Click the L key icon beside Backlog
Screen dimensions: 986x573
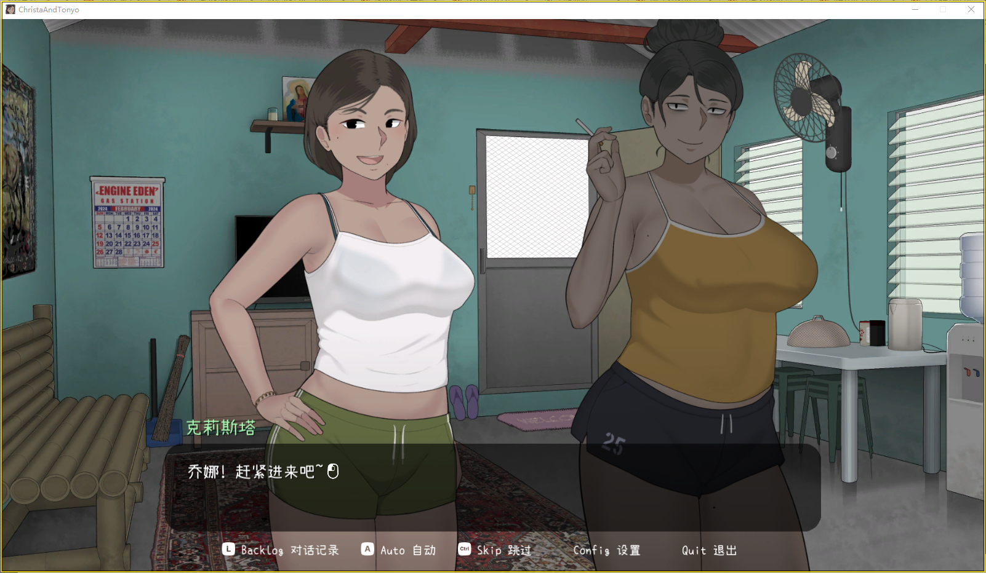click(228, 549)
